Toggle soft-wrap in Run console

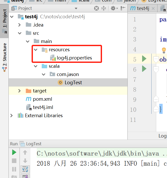click(25, 169)
